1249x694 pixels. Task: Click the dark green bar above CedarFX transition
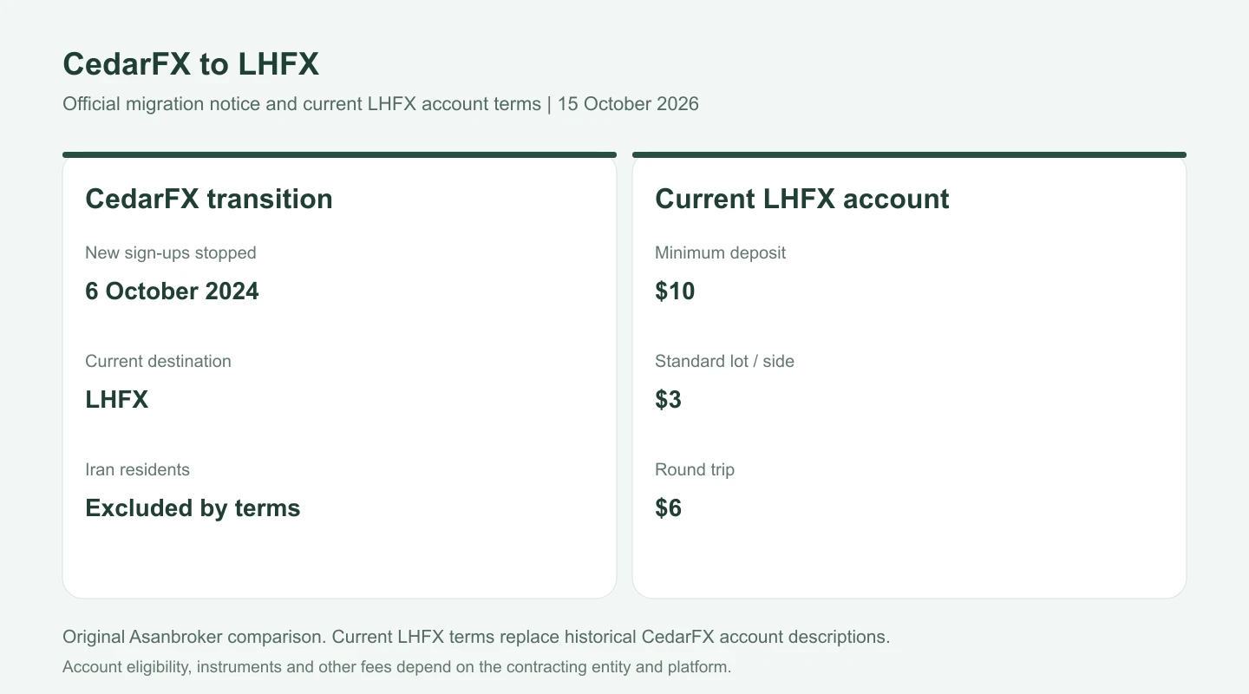[339, 154]
